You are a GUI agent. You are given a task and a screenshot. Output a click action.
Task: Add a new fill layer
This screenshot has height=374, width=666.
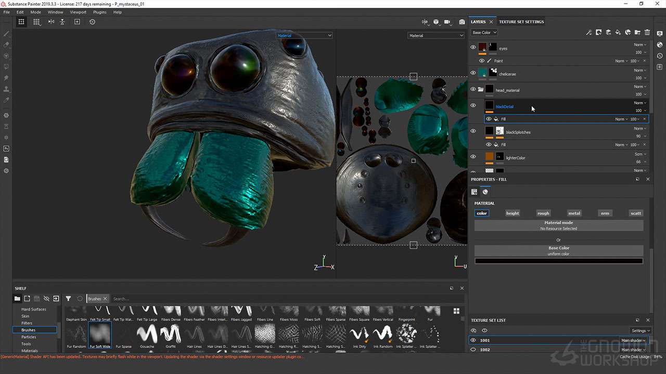tap(618, 32)
